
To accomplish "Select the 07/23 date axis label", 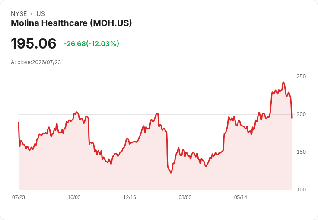I will (x=19, y=197).
